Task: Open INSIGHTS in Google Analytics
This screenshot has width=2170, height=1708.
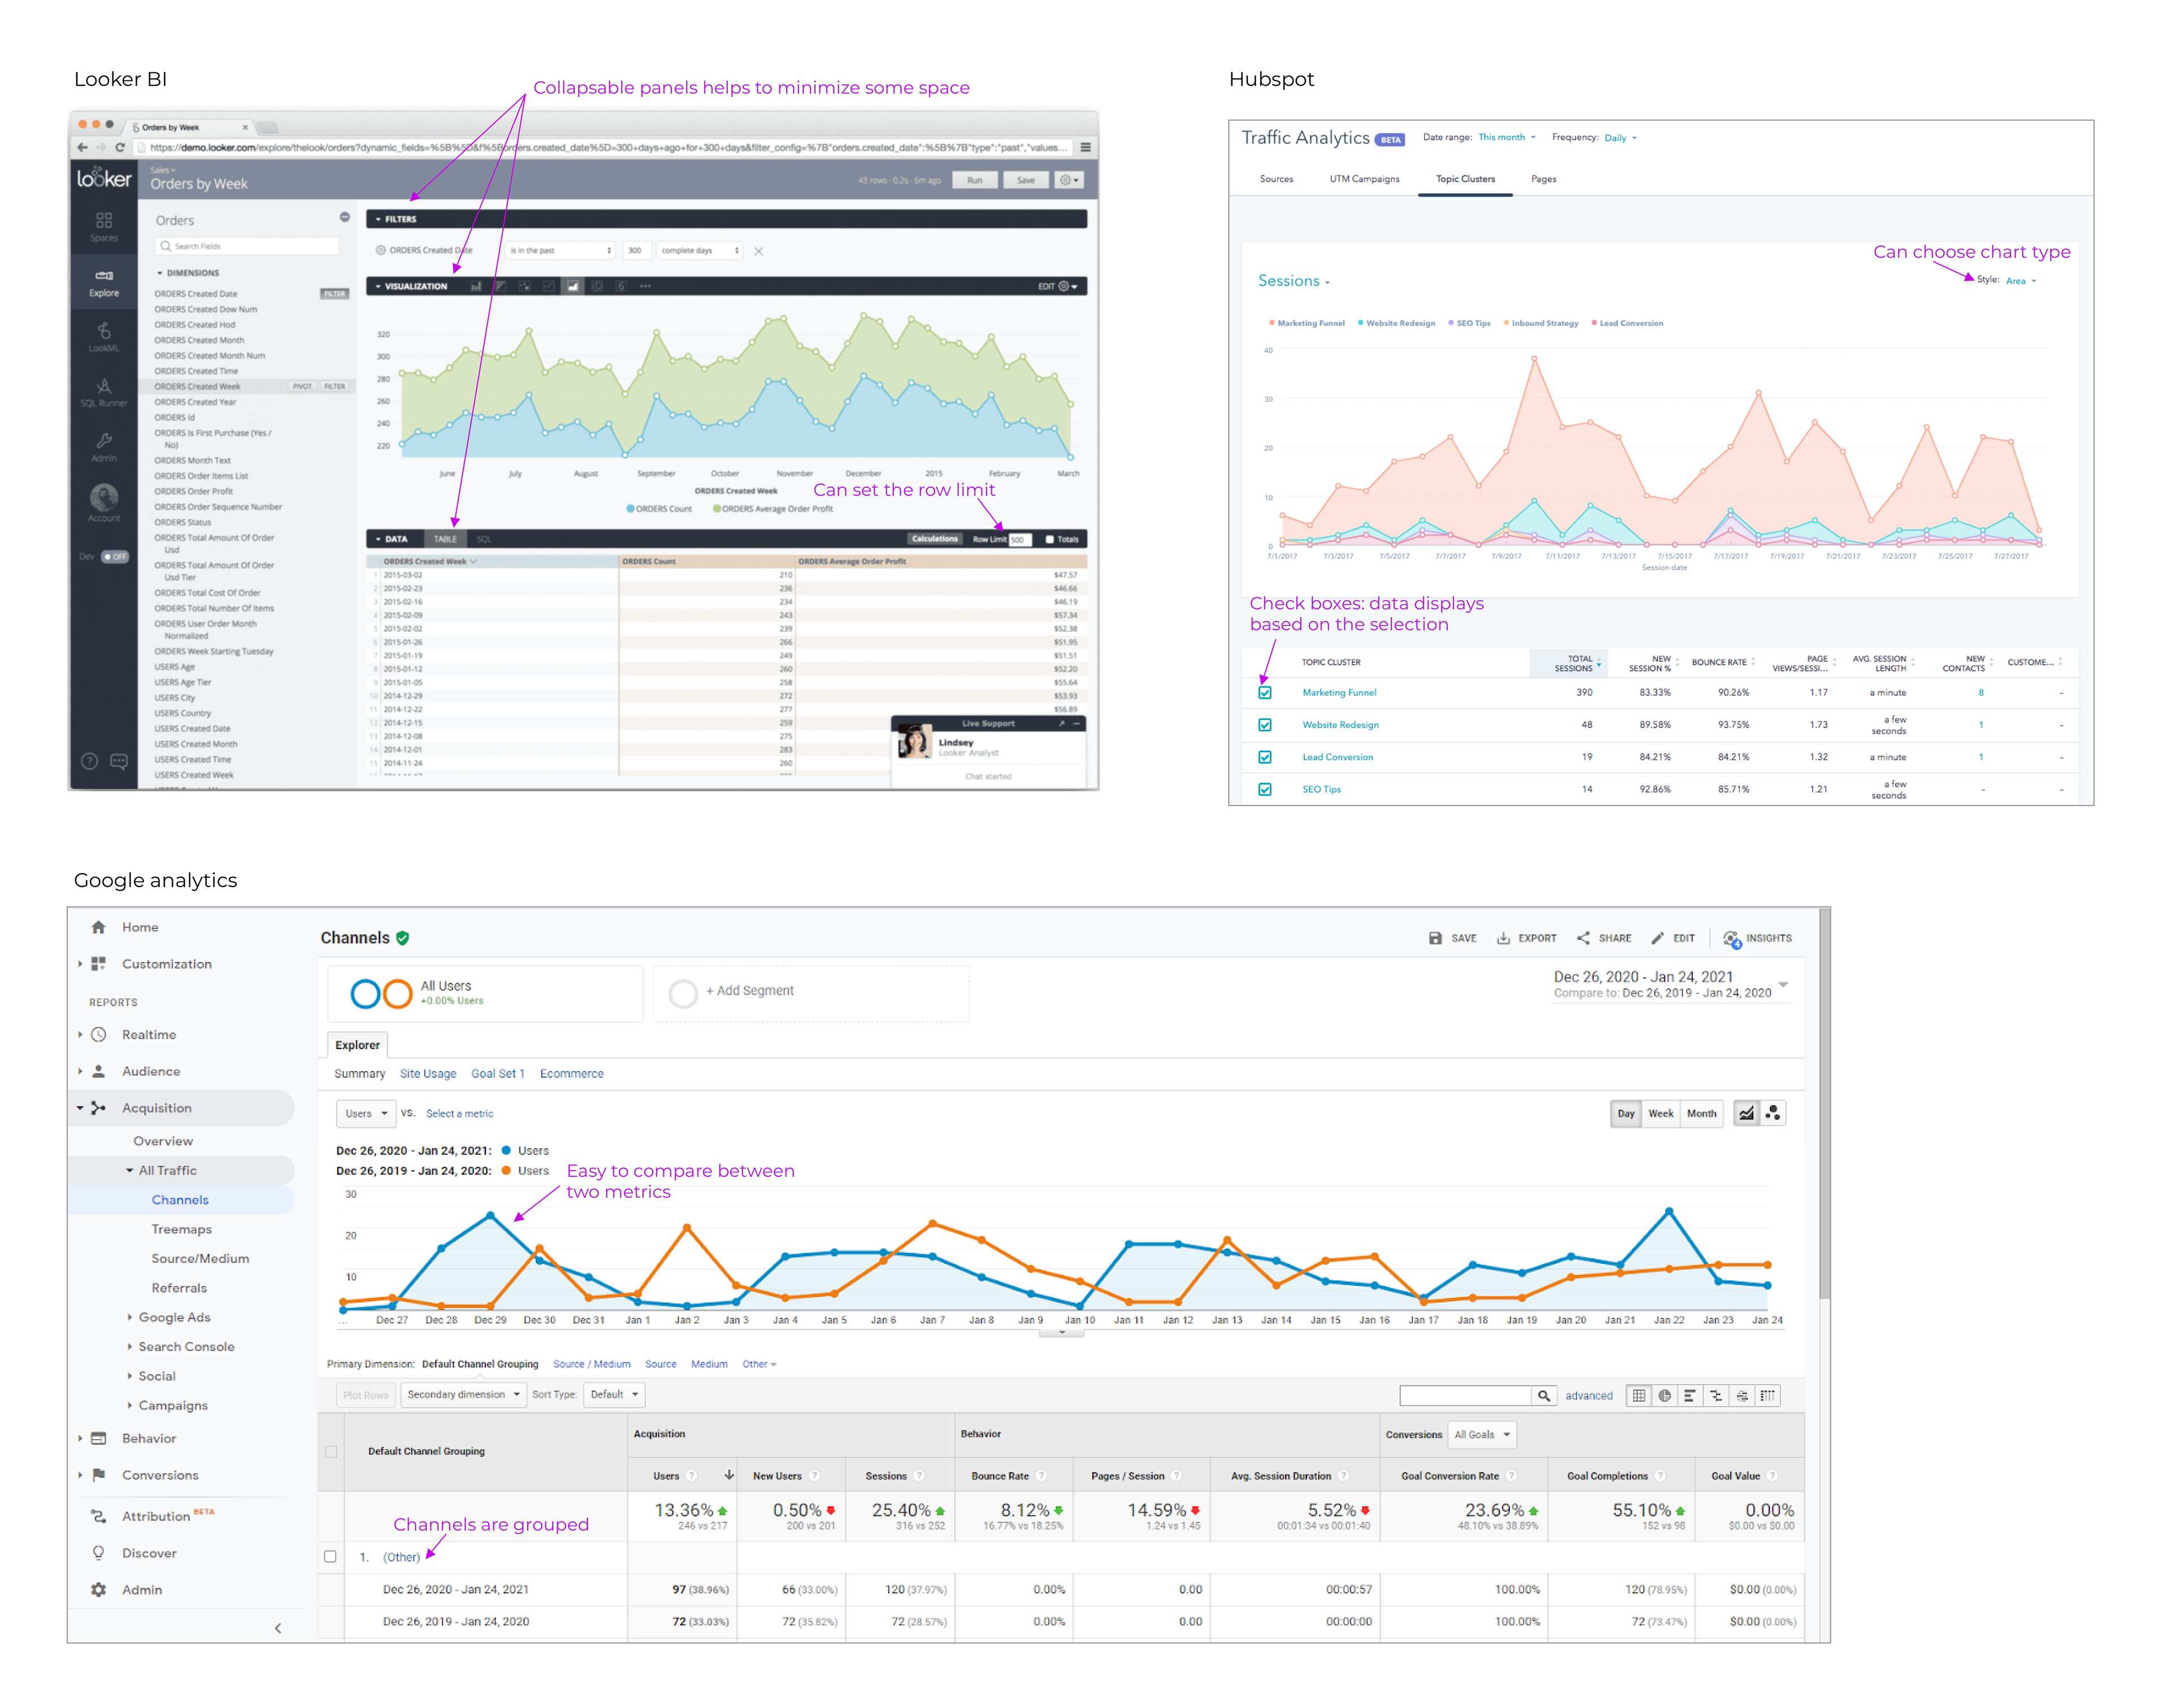Action: (x=1758, y=938)
